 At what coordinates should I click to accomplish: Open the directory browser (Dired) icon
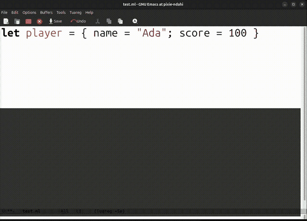pyautogui.click(x=28, y=21)
